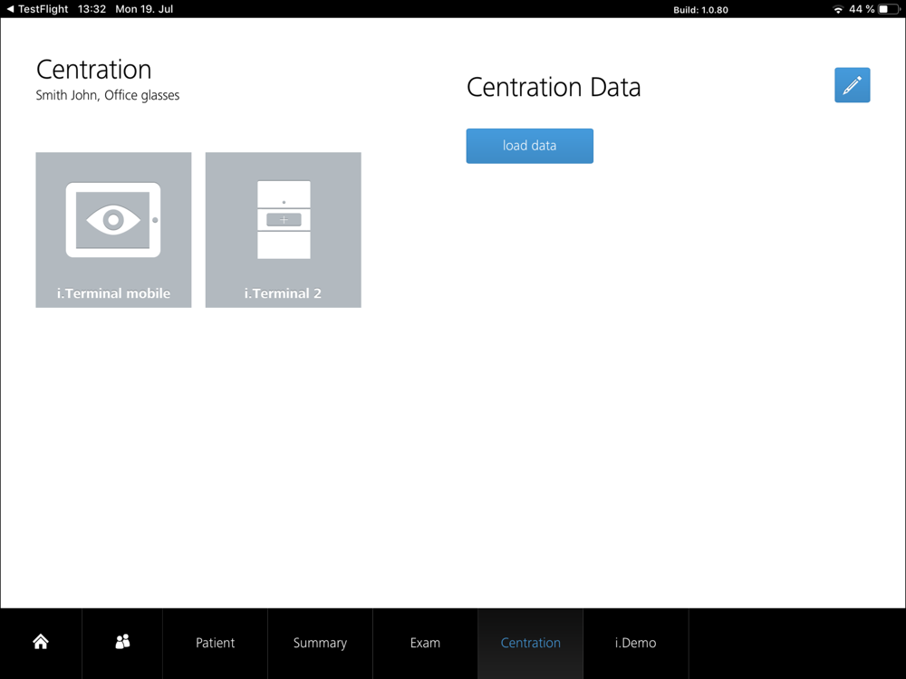Viewport: 906px width, 679px height.
Task: Click the Centration page title
Action: tap(93, 70)
